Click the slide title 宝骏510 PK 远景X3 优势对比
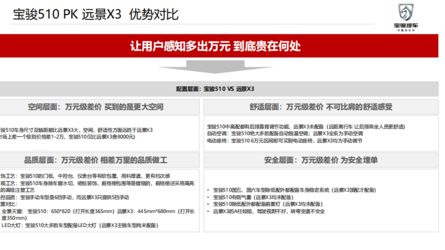The width and height of the screenshot is (445, 250). tap(95, 14)
